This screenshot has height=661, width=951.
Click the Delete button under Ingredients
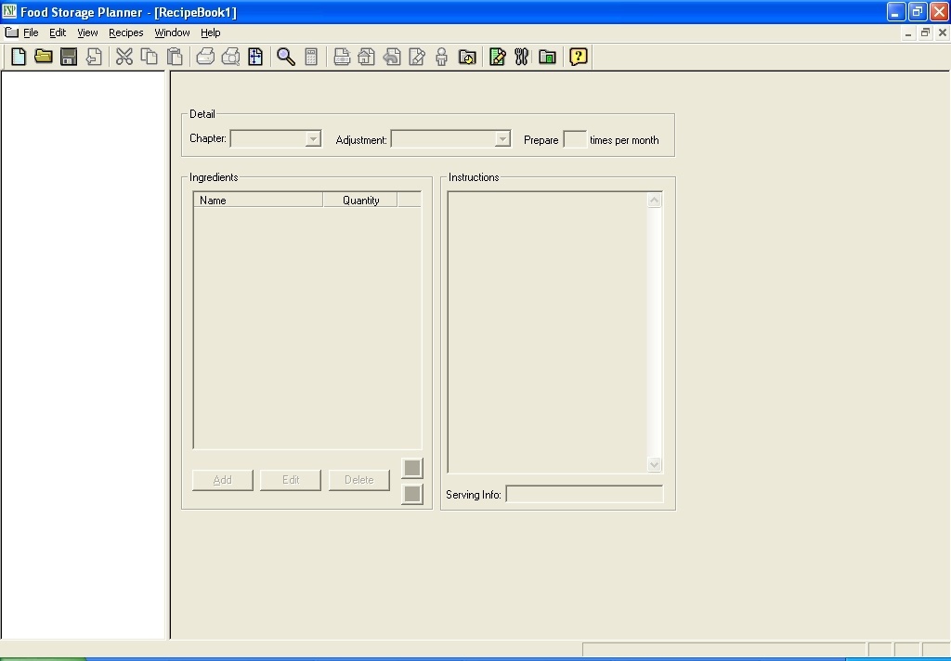358,479
